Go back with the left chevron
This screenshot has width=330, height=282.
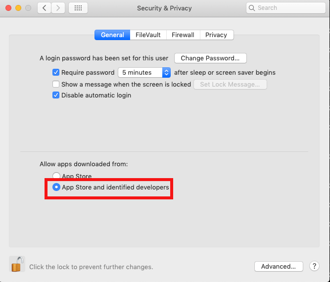click(44, 8)
